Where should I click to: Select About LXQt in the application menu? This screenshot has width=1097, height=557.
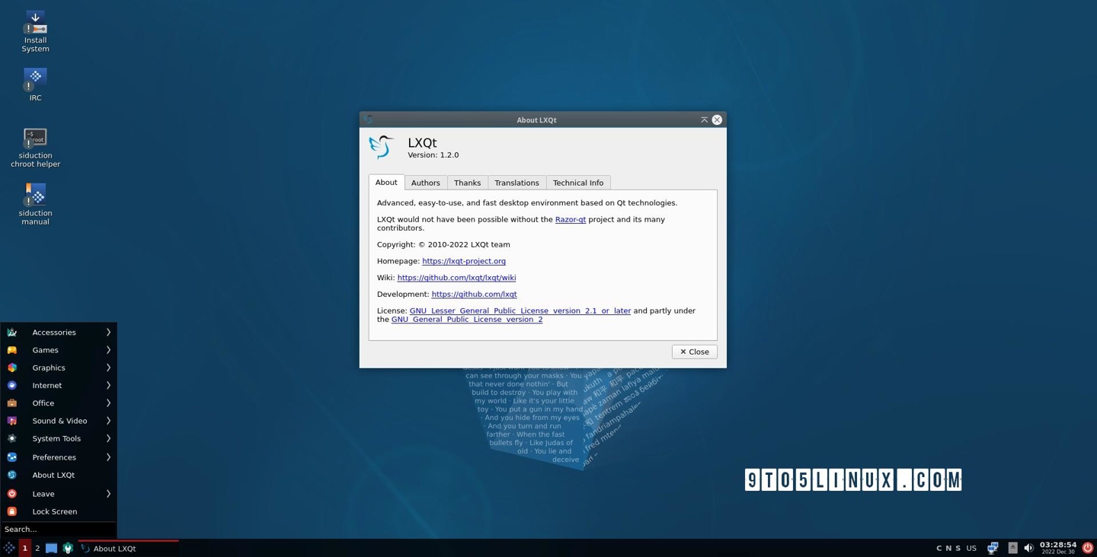point(59,475)
